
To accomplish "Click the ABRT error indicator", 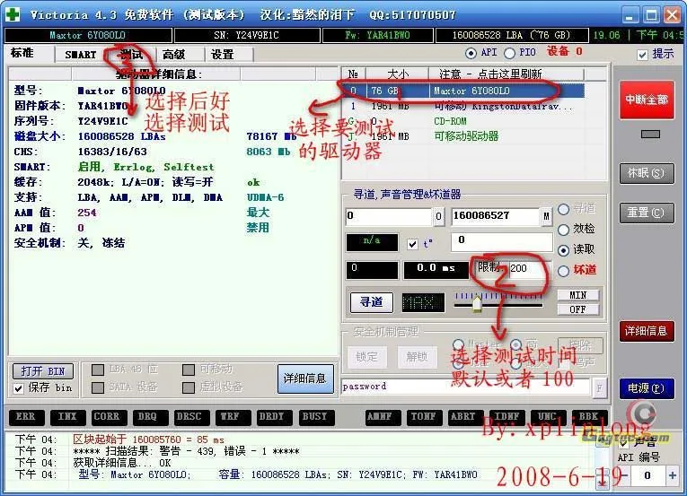I will (464, 417).
